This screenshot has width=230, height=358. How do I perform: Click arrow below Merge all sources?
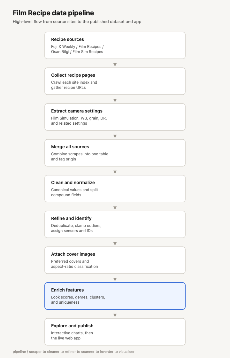[115, 170]
